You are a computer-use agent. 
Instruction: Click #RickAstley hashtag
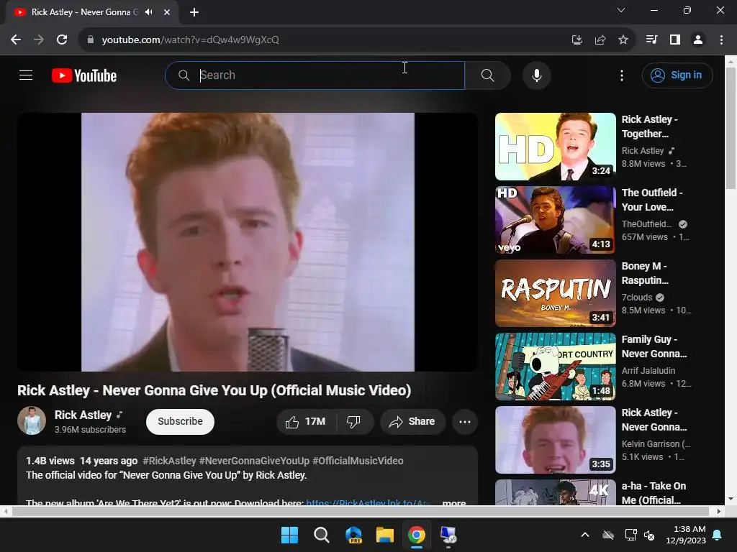click(169, 461)
